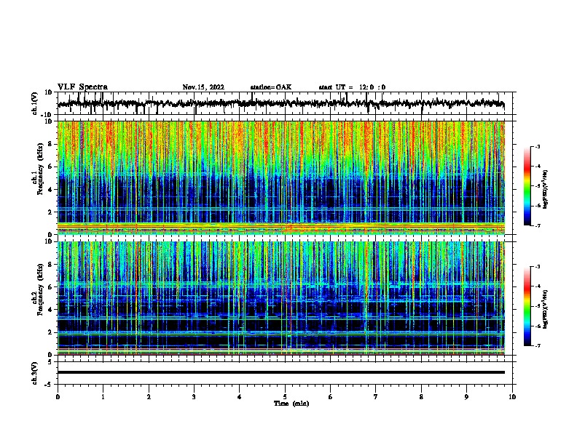Click time axis tick label '3'
Viewport: 577px width, 445px height.
[x=194, y=397]
